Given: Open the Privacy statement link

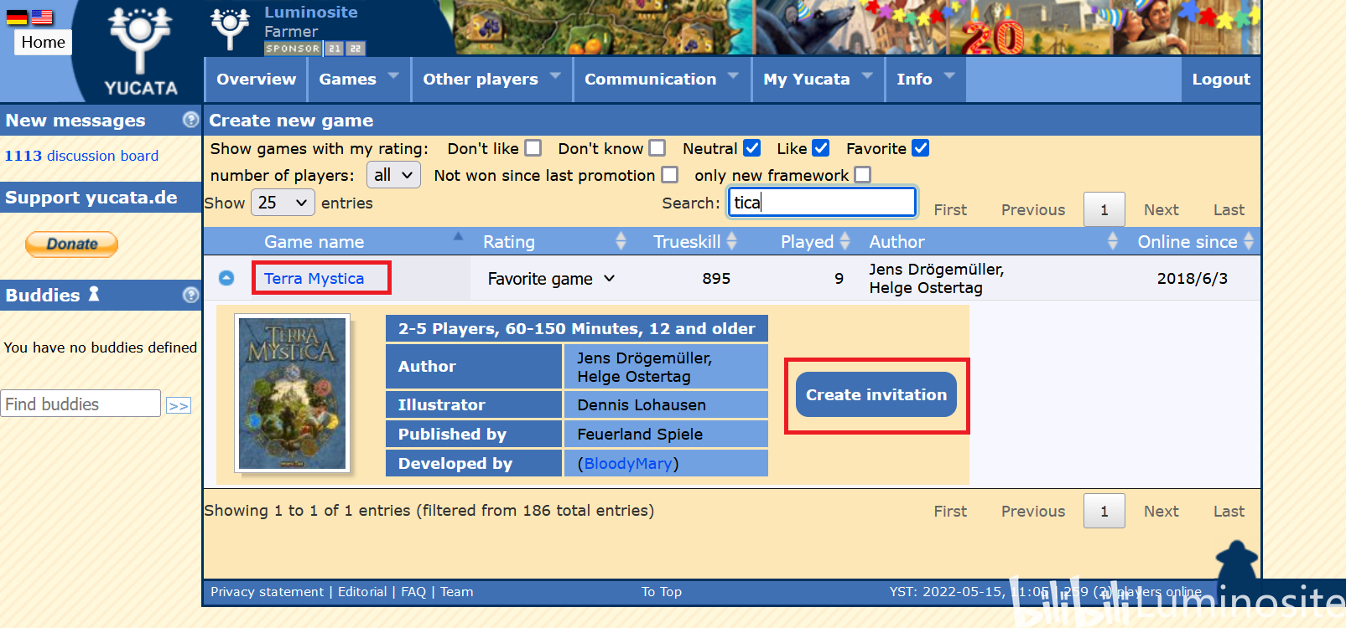Looking at the screenshot, I should [x=267, y=591].
